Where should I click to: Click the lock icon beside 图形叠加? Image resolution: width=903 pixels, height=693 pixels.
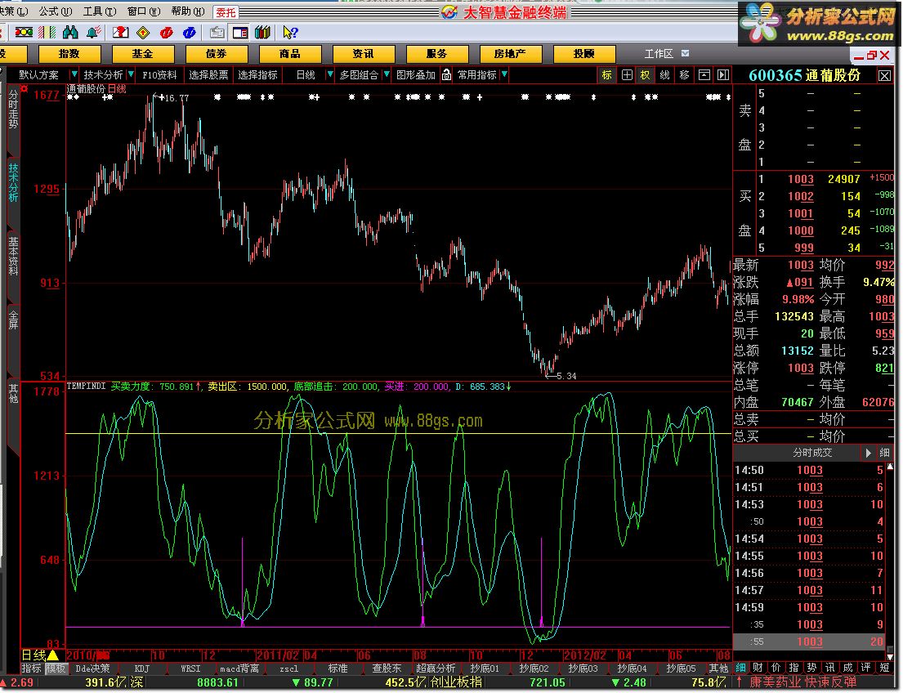[446, 74]
